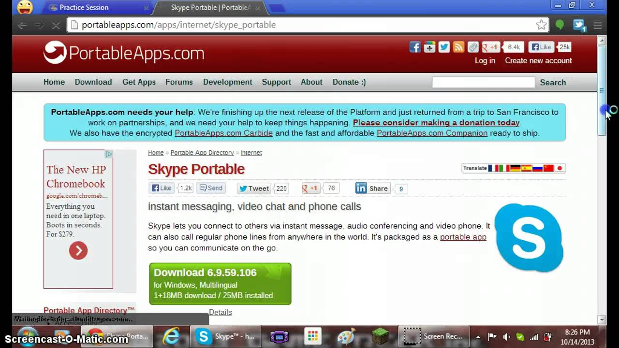This screenshot has width=619, height=348.
Task: Show hidden system tray icons
Action: [478, 337]
